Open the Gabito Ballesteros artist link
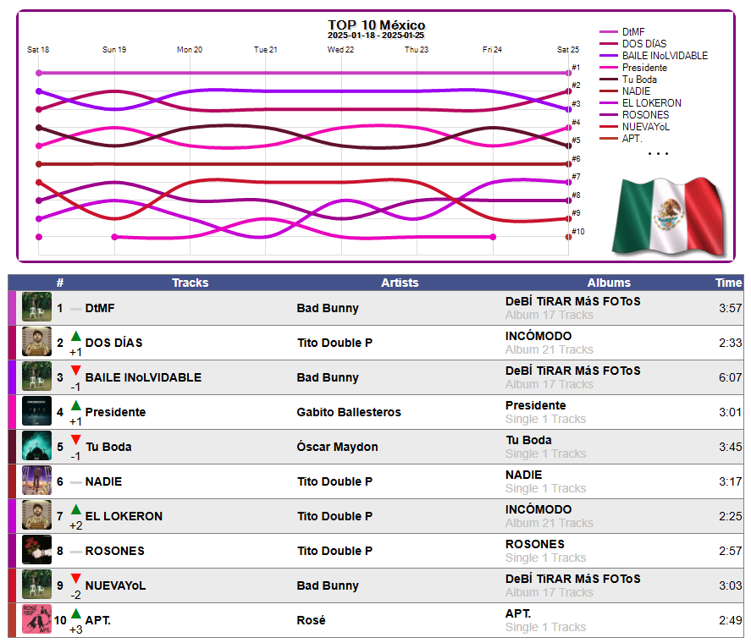 [x=349, y=412]
